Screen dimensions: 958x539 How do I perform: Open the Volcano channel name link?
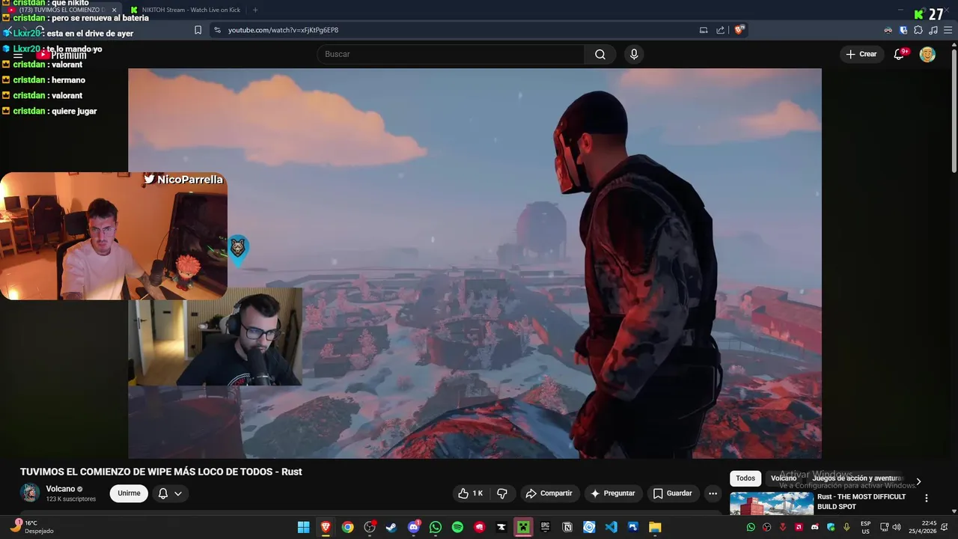click(61, 489)
